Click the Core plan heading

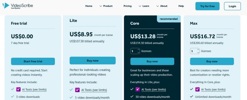135,23
